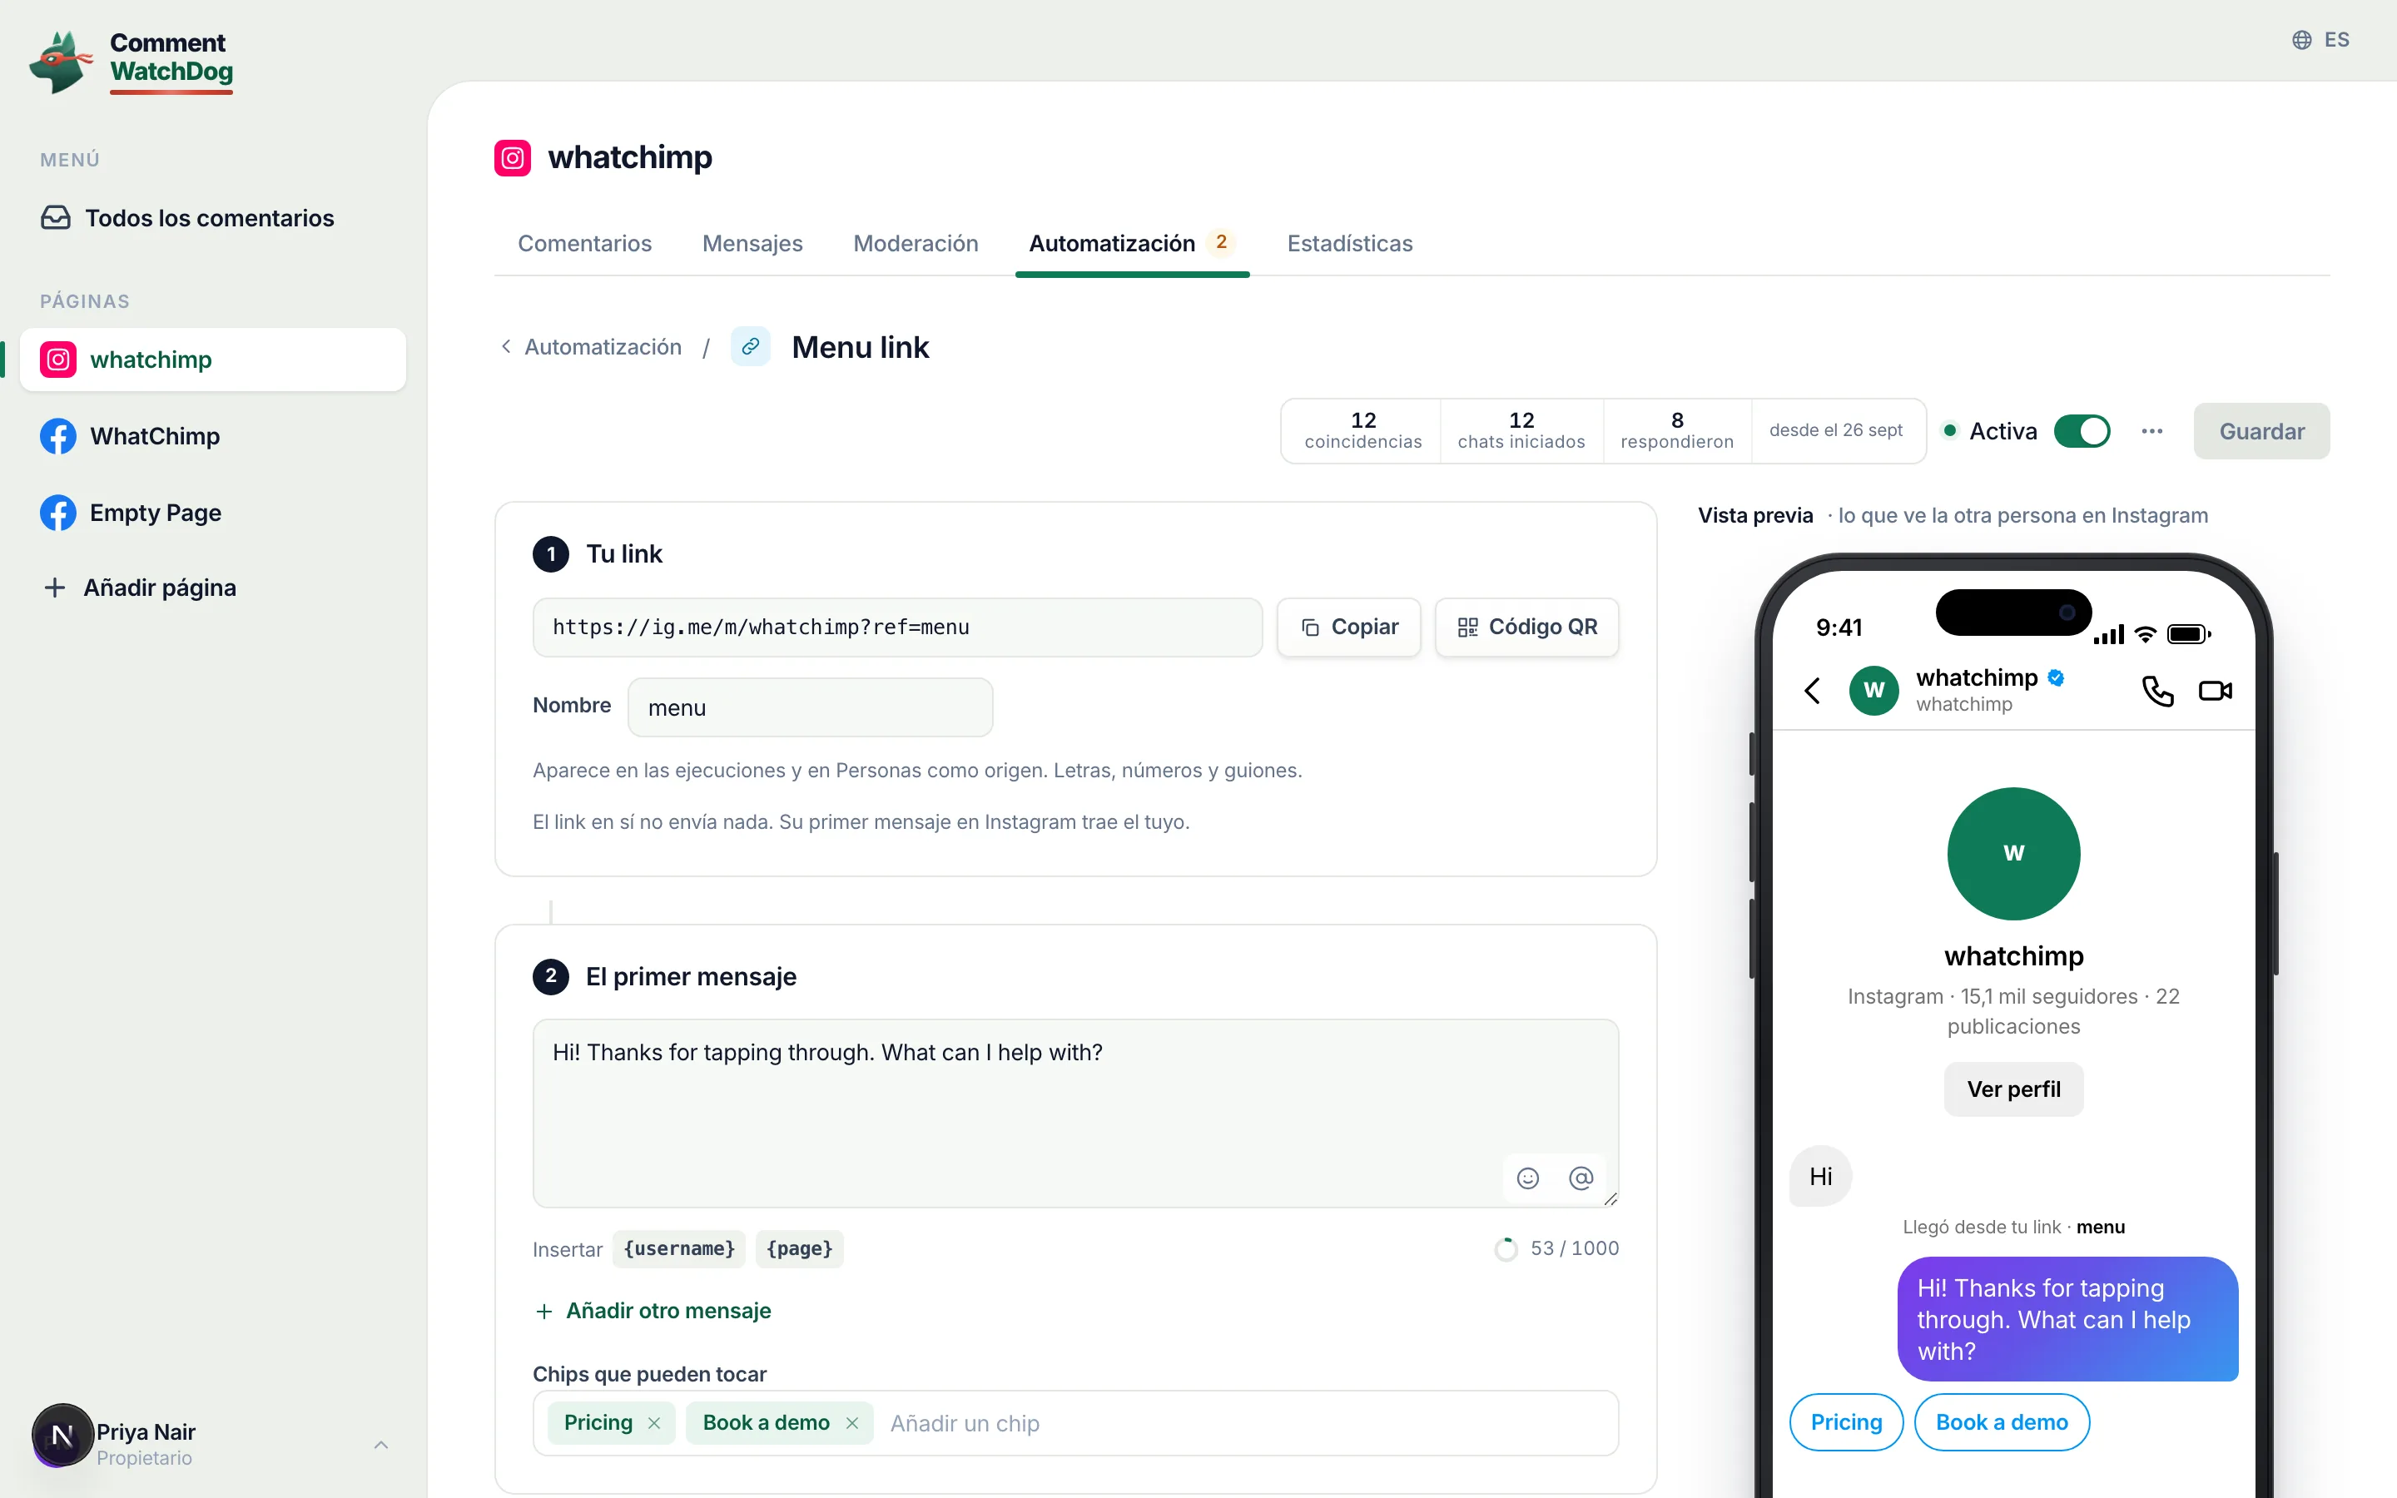Click the link icon beside Menu link
The width and height of the screenshot is (2397, 1498).
point(751,347)
